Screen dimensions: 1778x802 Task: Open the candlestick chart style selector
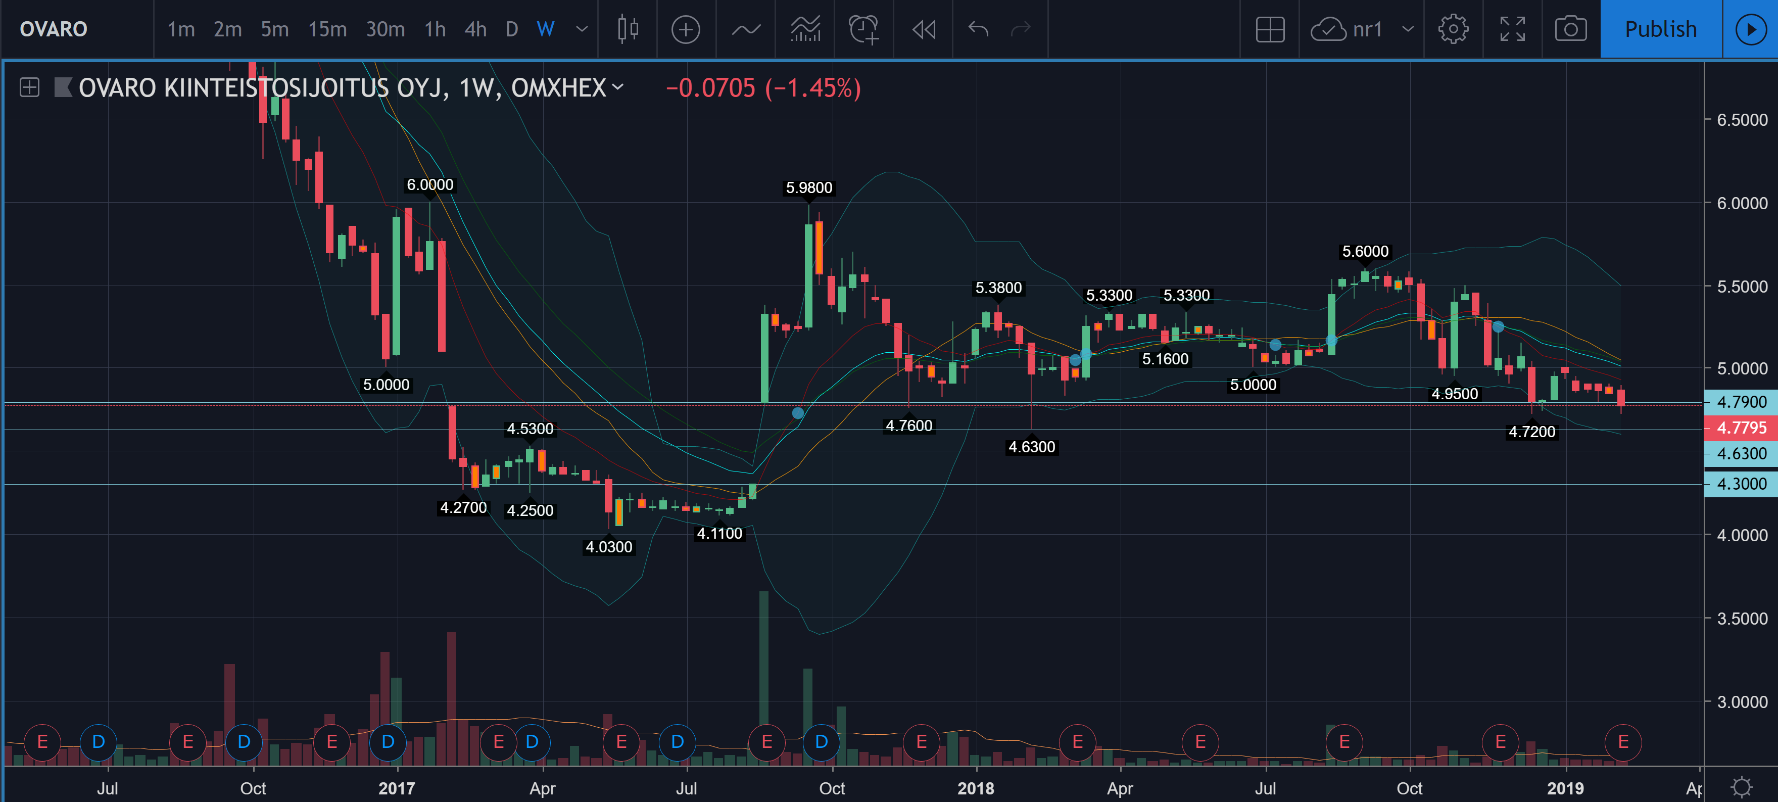click(x=628, y=29)
